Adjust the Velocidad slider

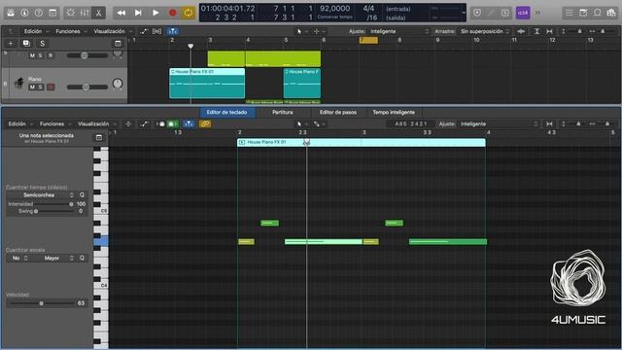41,303
